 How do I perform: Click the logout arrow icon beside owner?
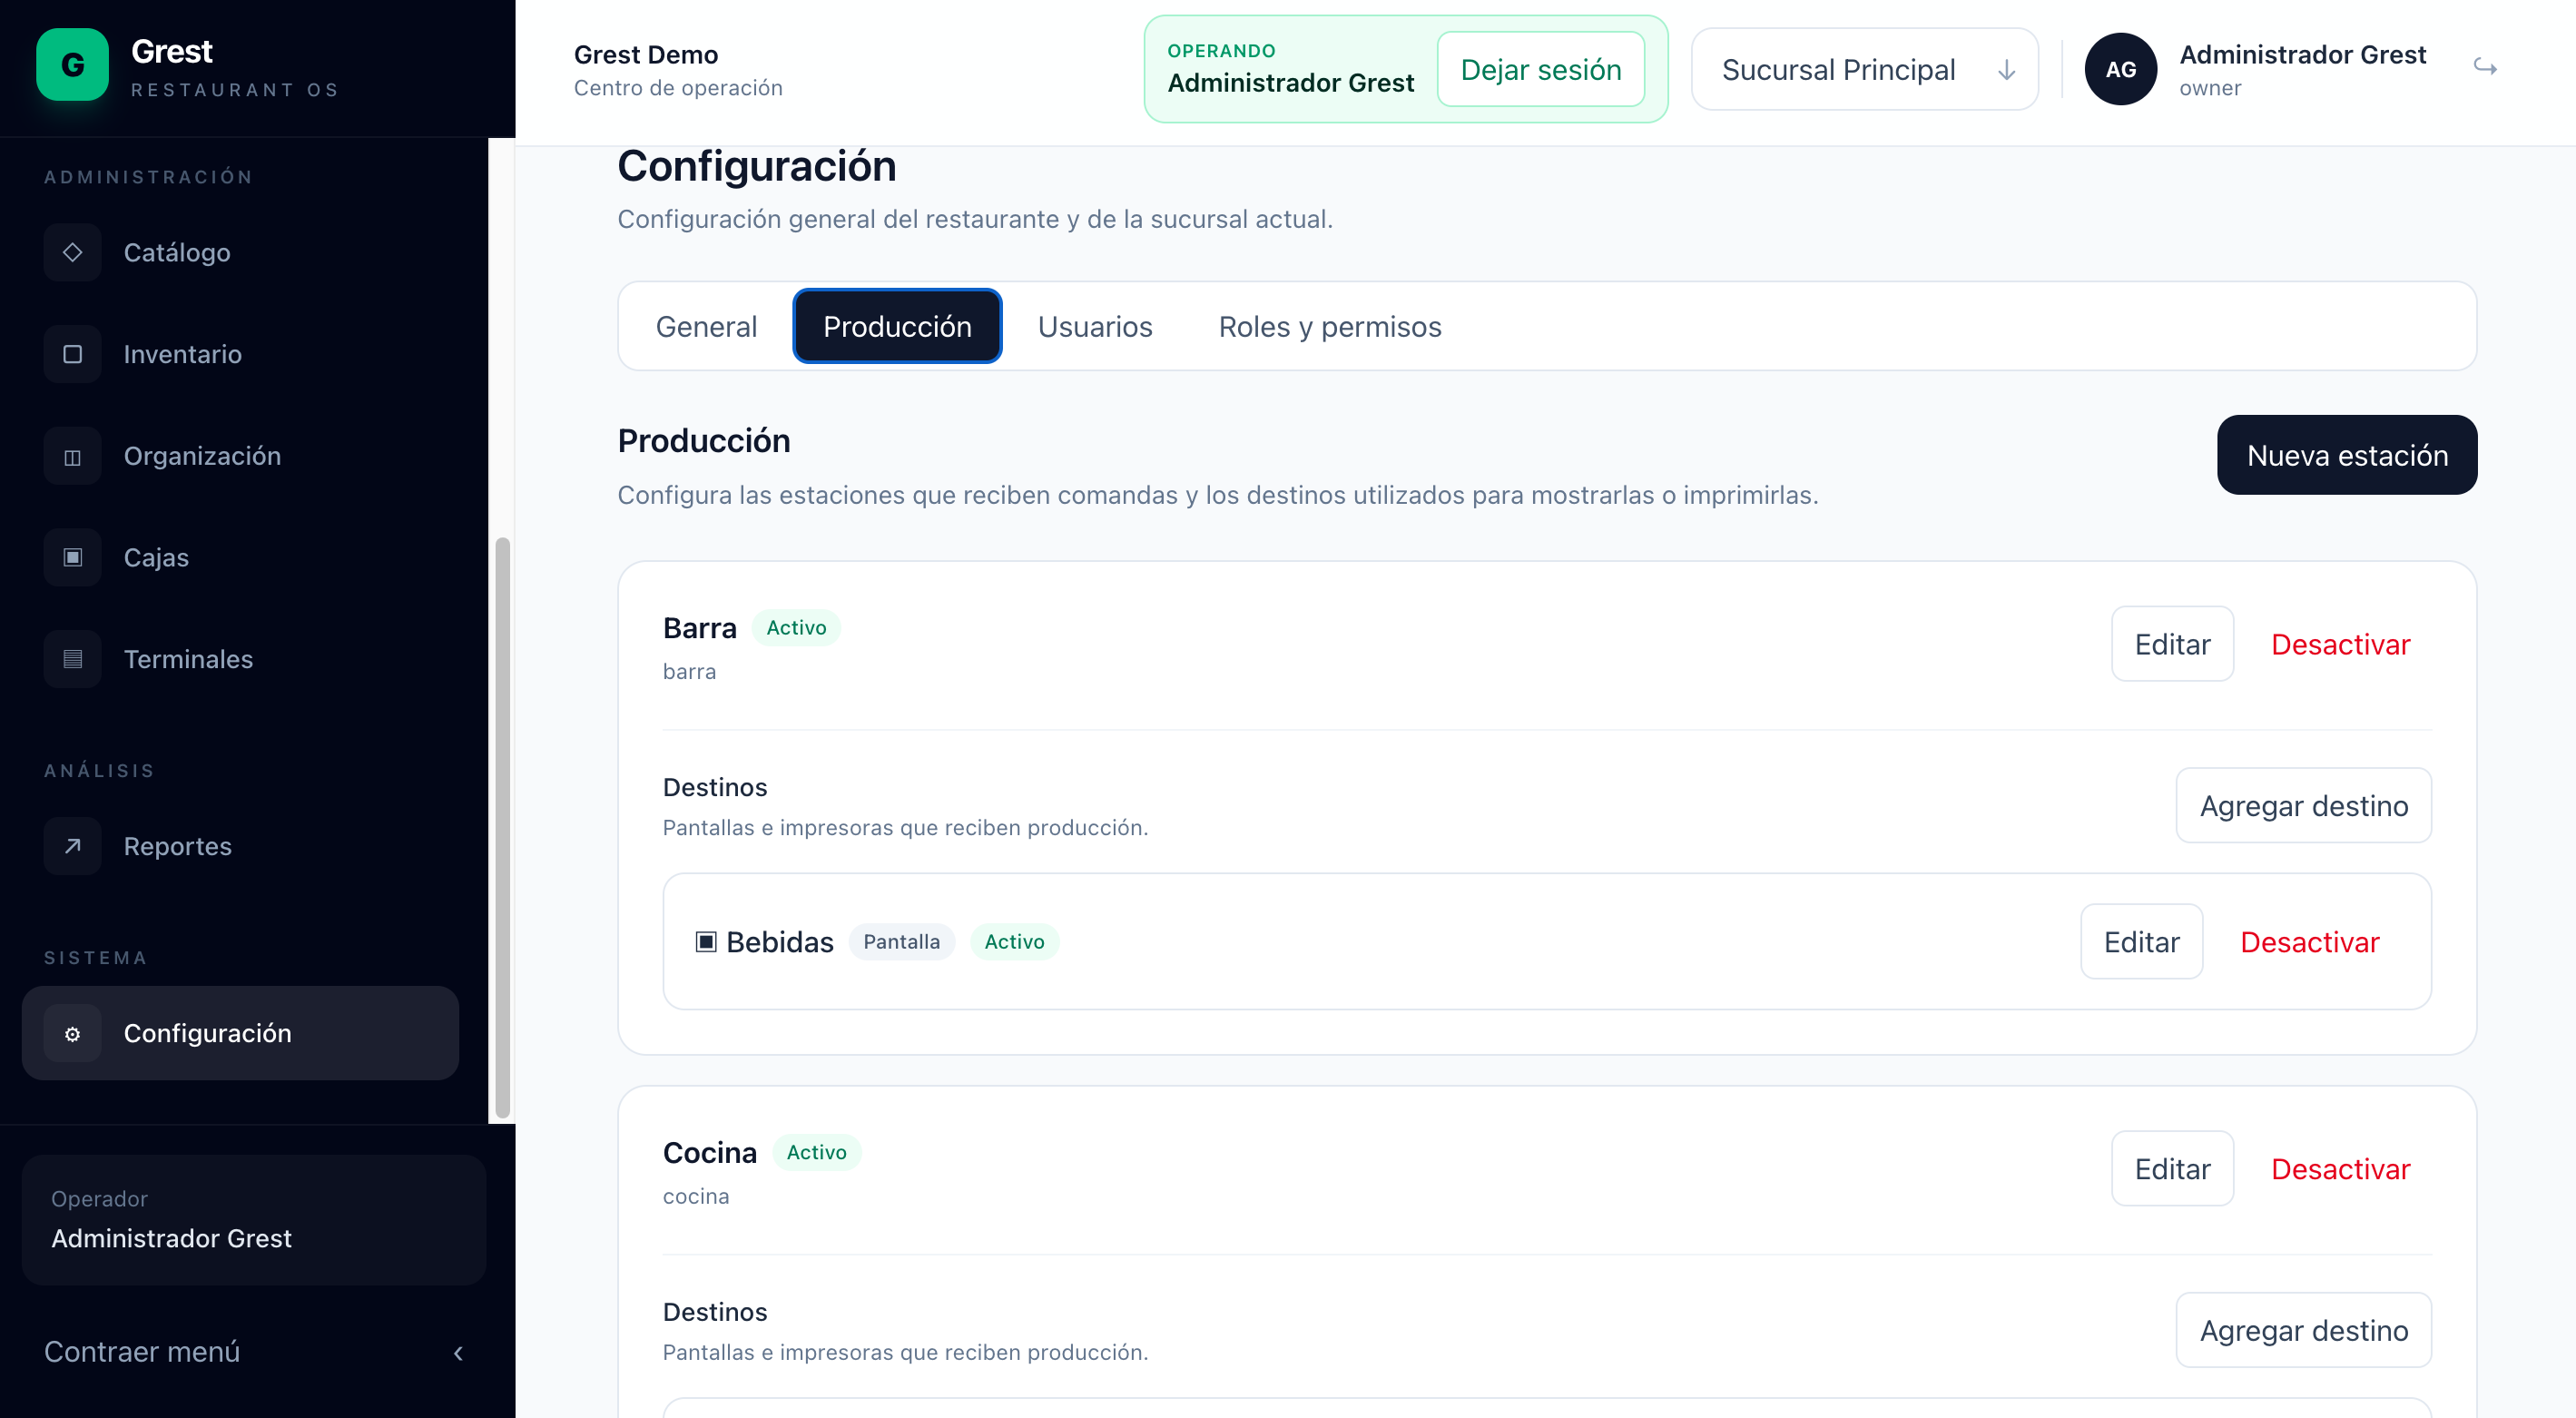tap(2485, 68)
